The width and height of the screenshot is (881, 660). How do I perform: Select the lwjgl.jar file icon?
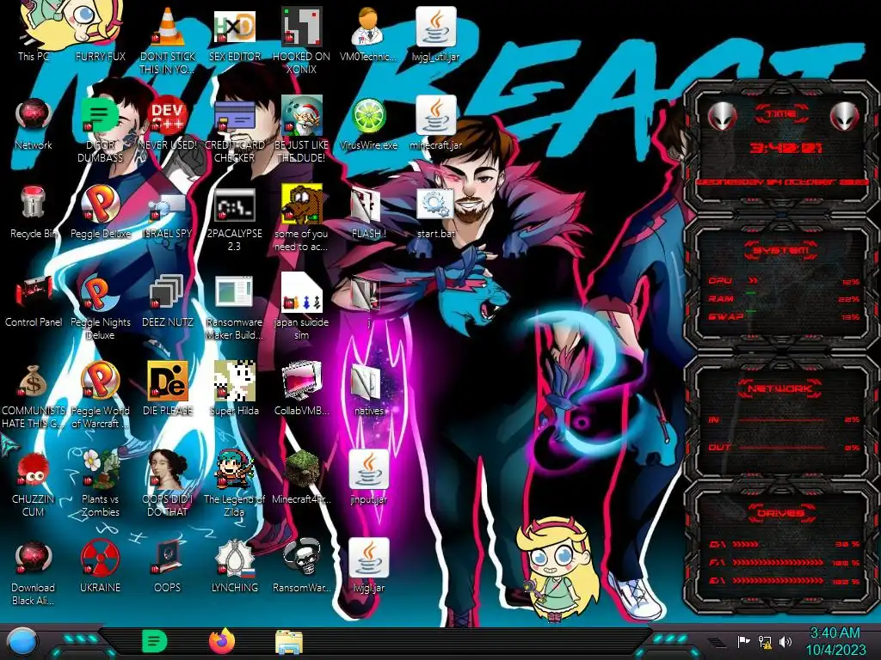coord(368,558)
